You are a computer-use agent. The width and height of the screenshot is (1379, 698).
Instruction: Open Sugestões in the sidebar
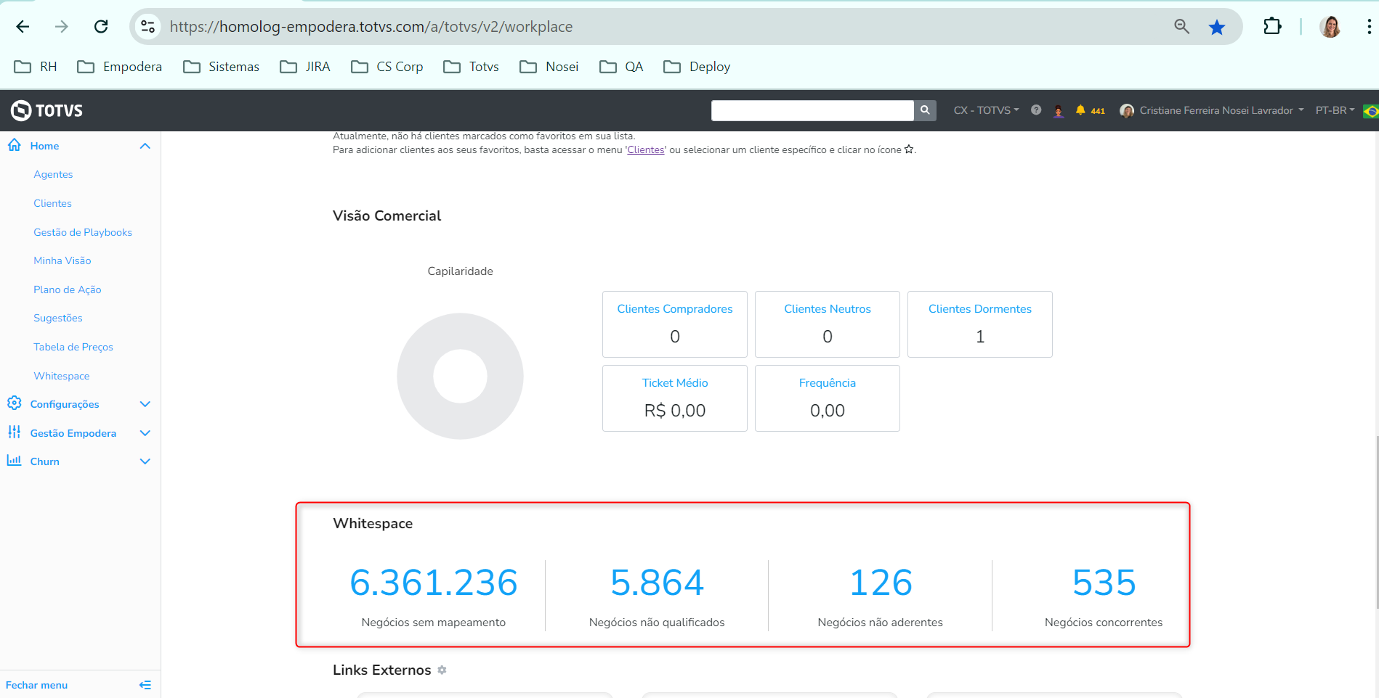58,318
